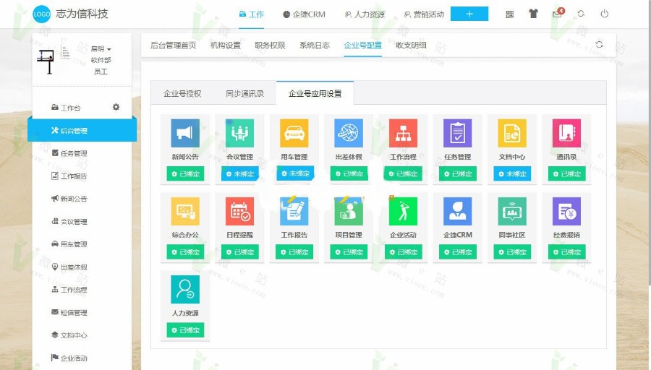The width and height of the screenshot is (651, 370).
Task: Open 文档中心 in the sidebar
Action: coord(69,335)
